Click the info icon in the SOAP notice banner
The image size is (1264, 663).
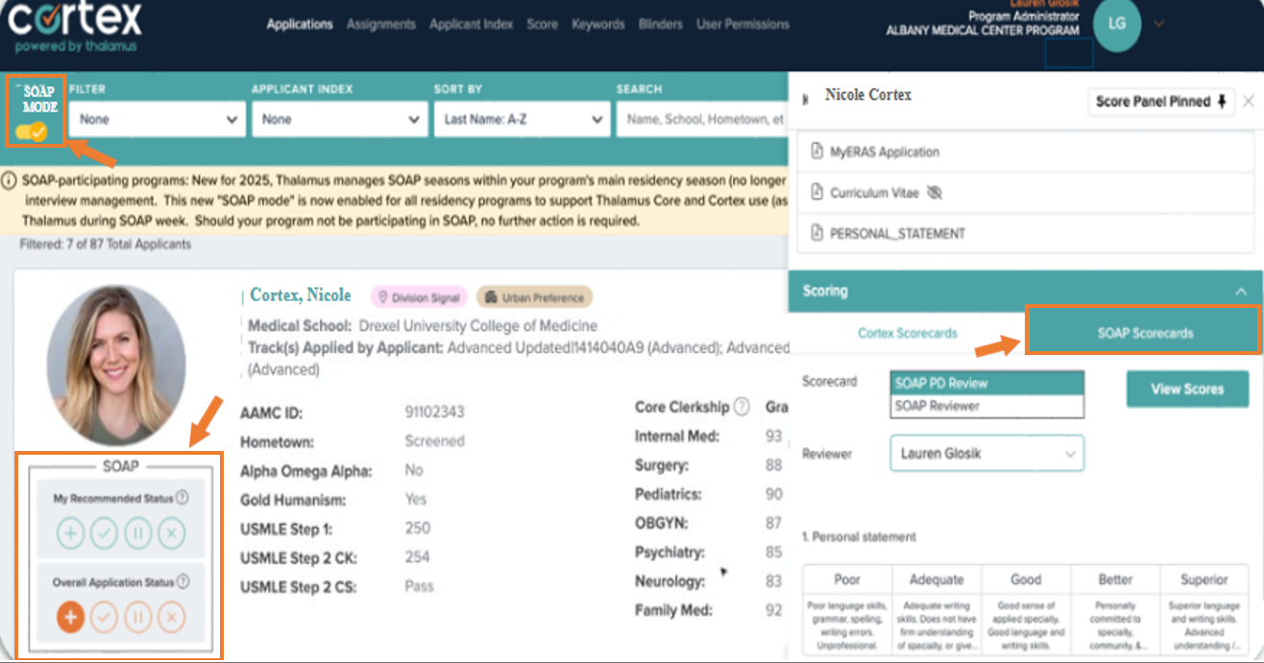tap(9, 179)
